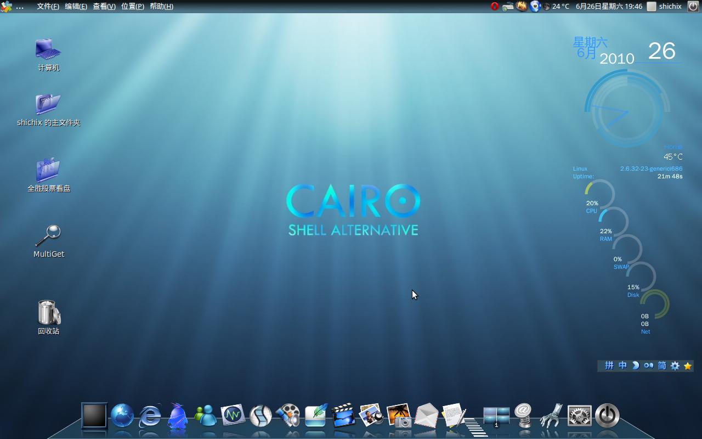Click the 45°C Home temperature reading
This screenshot has height=439, width=702.
(673, 156)
